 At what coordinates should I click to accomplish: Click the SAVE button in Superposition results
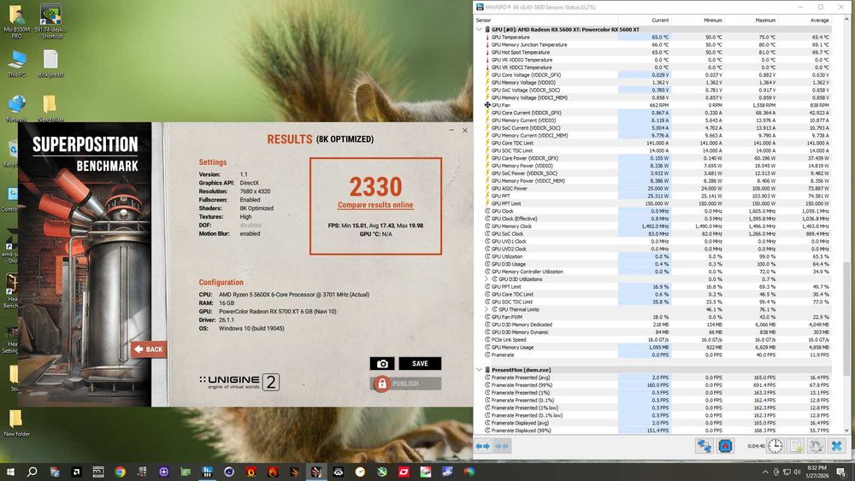coord(420,363)
